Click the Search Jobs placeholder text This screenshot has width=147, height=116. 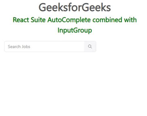[x=19, y=47]
